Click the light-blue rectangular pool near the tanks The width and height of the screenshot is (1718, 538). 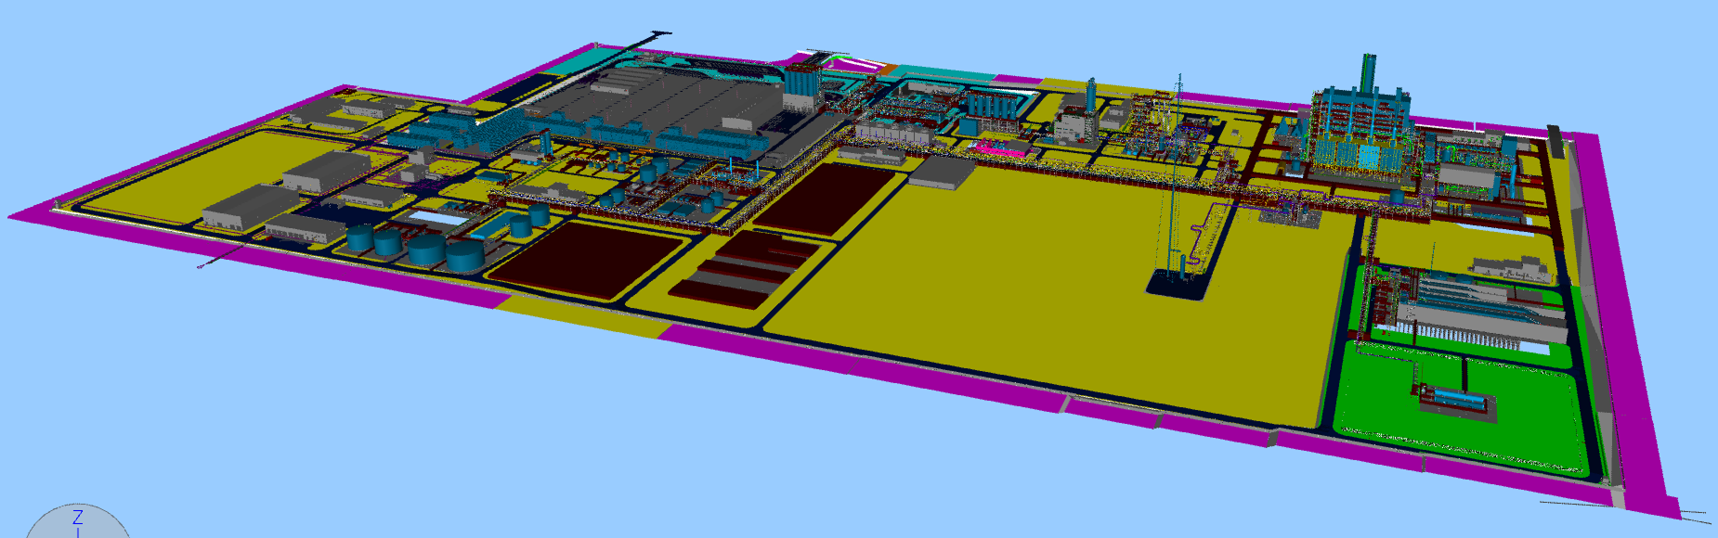pyautogui.click(x=437, y=218)
